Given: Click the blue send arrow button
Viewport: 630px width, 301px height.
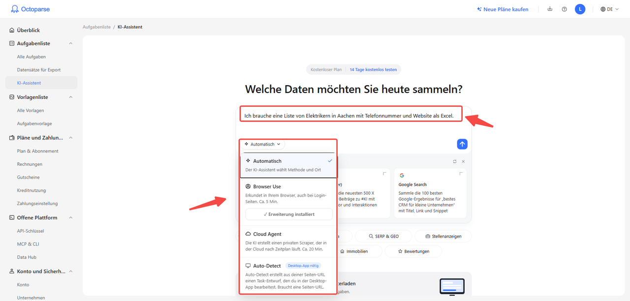Looking at the screenshot, I should [462, 144].
